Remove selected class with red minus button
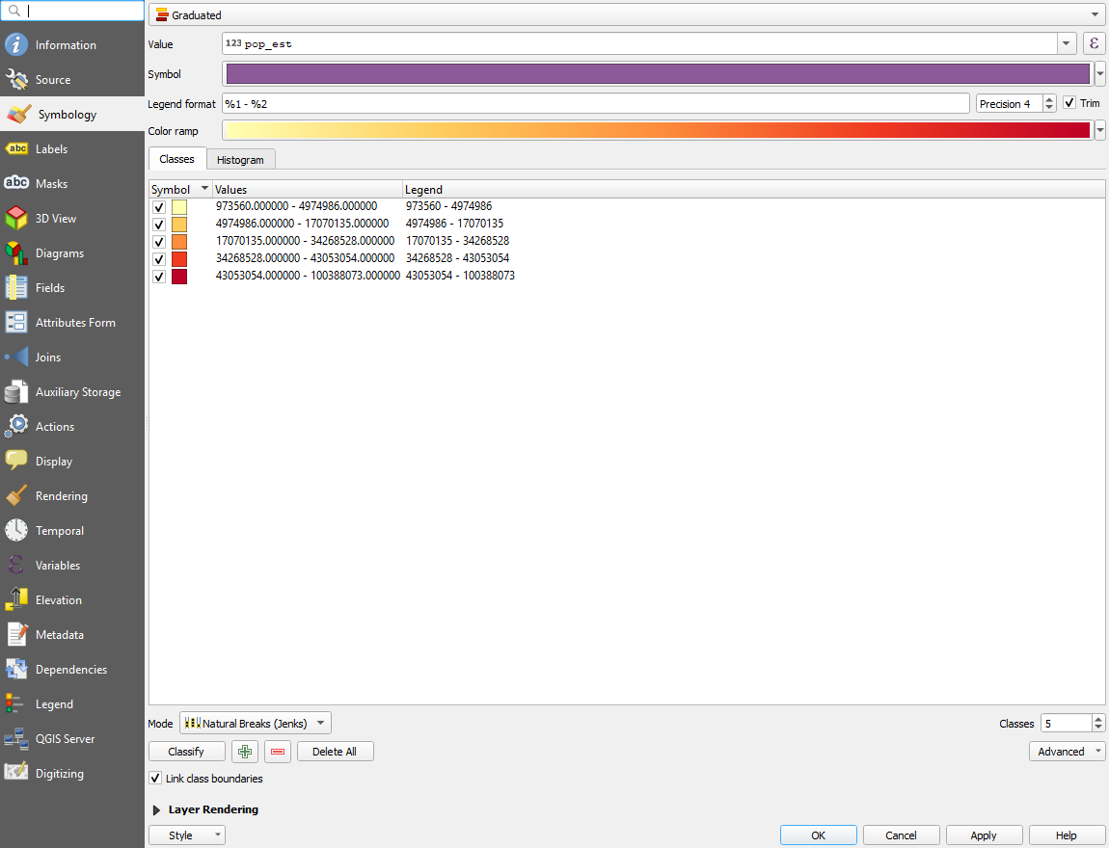 pos(278,752)
